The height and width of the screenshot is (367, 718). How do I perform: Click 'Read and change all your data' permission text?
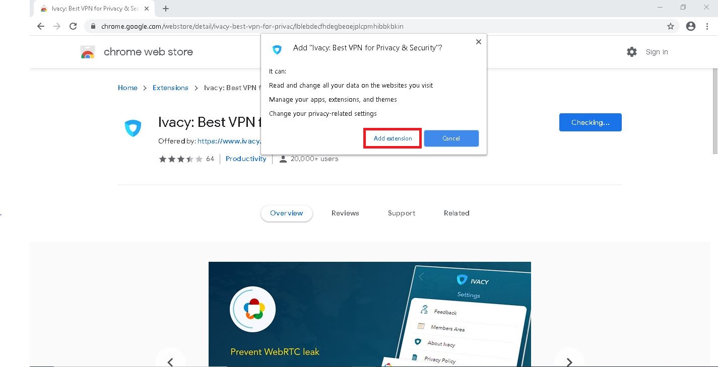point(351,86)
